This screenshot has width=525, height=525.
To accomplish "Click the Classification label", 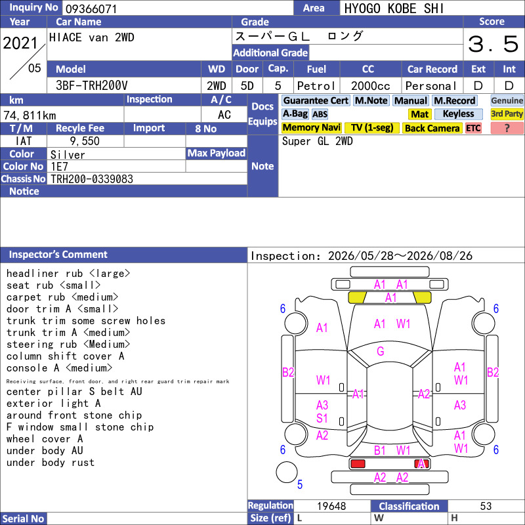I will point(409,506).
